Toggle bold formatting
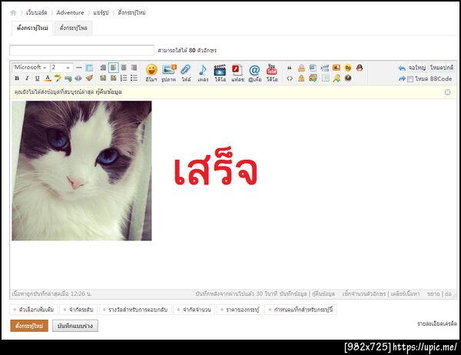The height and width of the screenshot is (355, 461). (17, 78)
